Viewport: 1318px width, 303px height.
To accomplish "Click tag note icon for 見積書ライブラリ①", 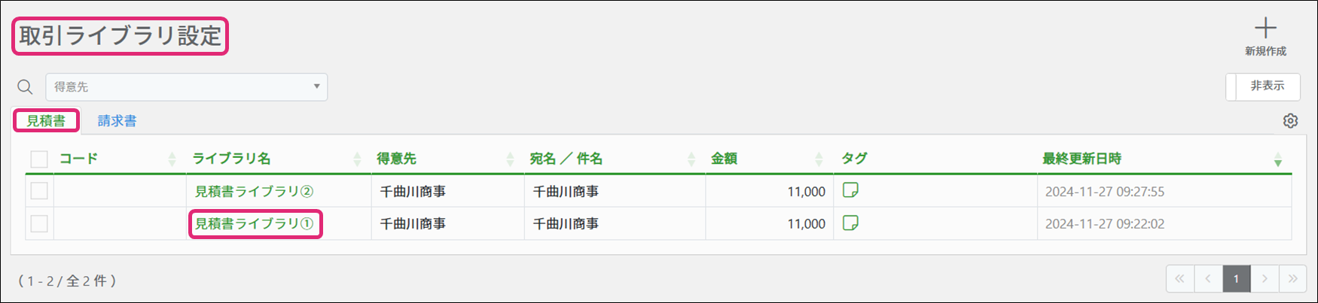I will coord(850,223).
